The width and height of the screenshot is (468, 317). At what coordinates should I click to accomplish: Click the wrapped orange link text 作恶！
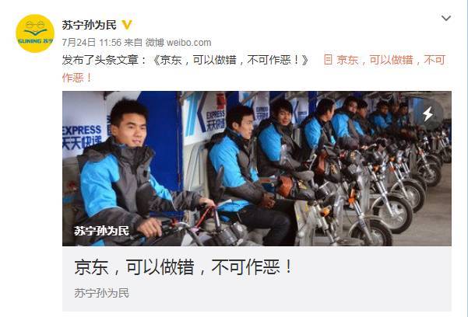tap(77, 78)
